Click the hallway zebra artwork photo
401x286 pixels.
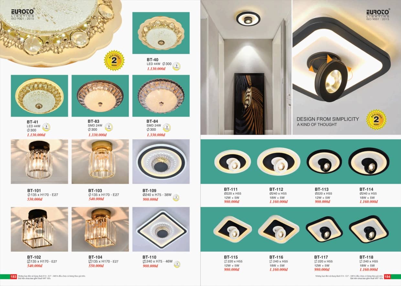coord(249,104)
